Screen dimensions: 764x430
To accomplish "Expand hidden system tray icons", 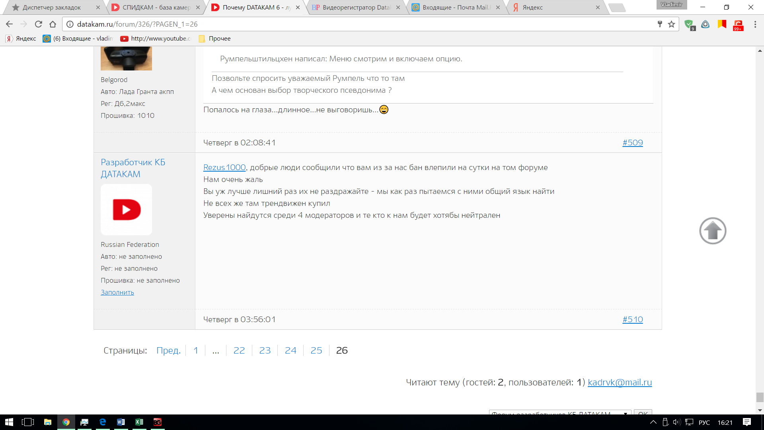I will click(x=653, y=422).
